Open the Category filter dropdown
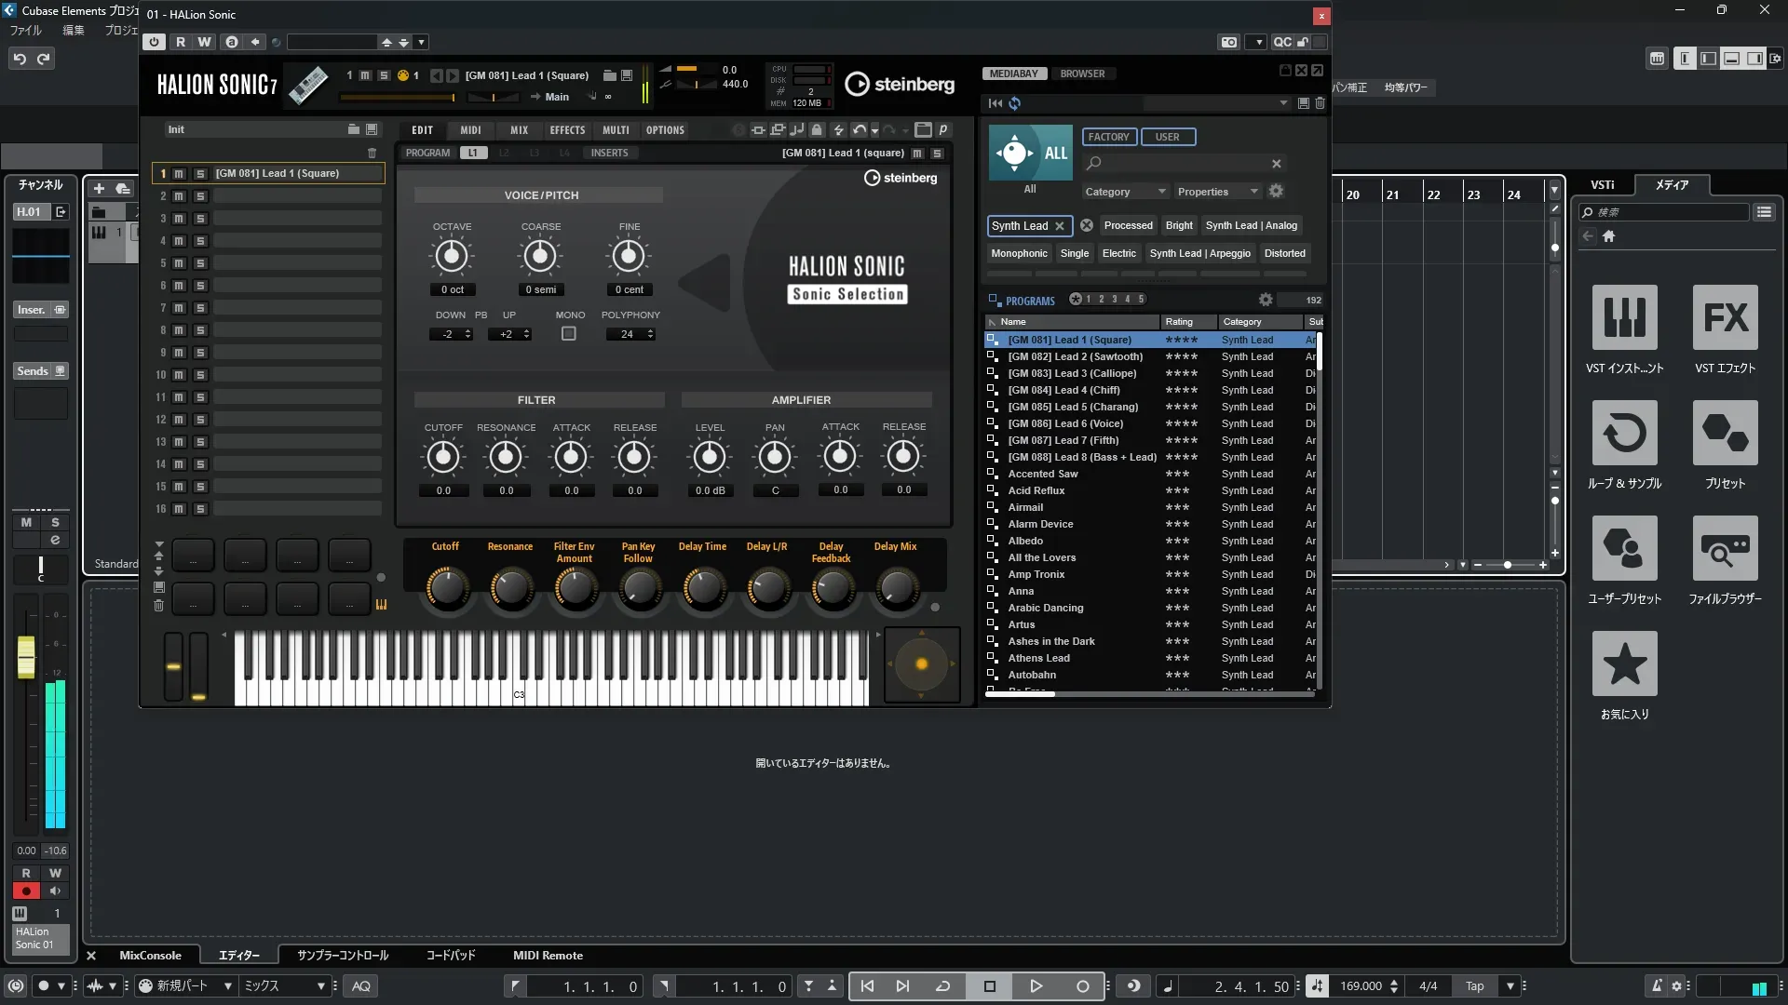The height and width of the screenshot is (1005, 1788). (x=1125, y=192)
